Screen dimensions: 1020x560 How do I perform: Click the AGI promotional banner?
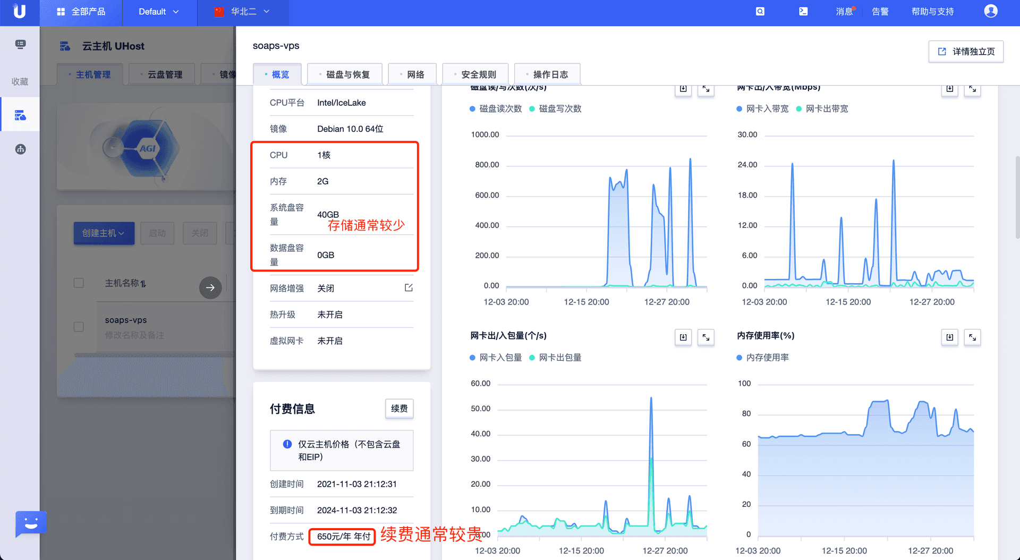[146, 147]
